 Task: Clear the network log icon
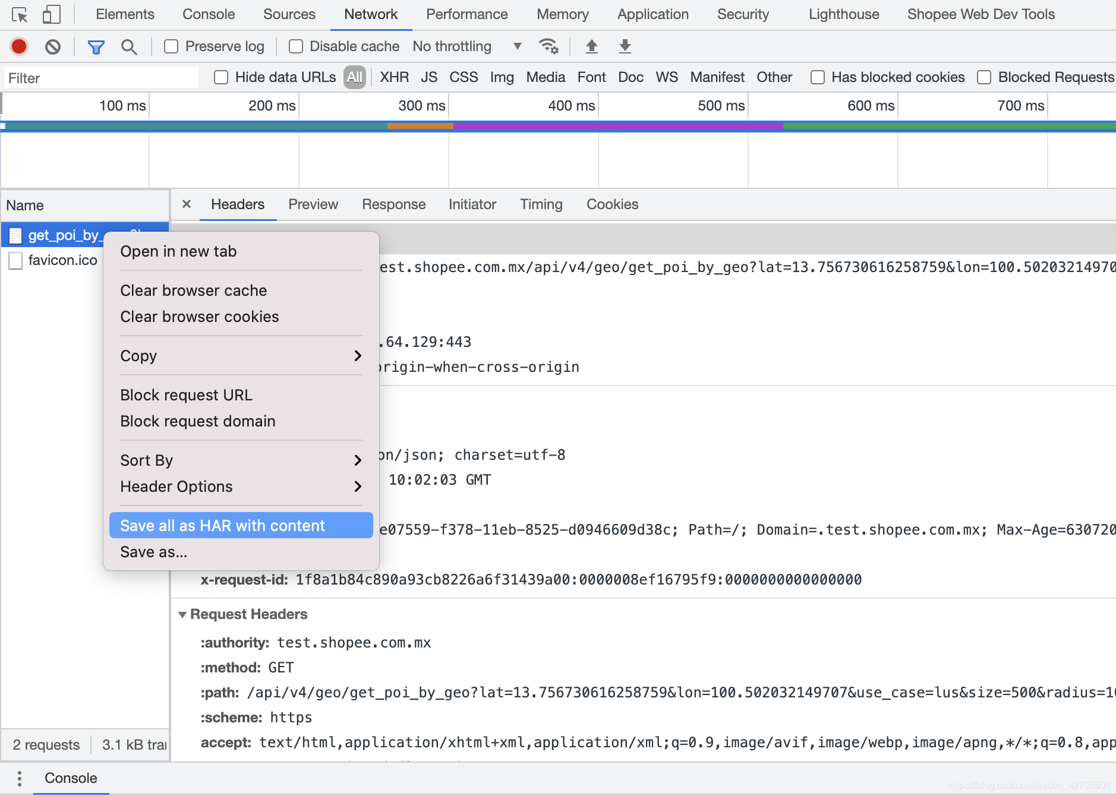[x=53, y=46]
